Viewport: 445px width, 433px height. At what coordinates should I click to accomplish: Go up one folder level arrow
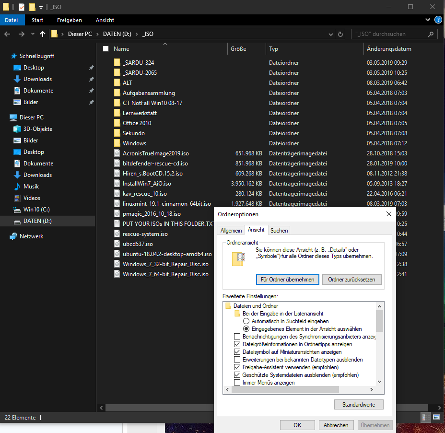click(43, 34)
